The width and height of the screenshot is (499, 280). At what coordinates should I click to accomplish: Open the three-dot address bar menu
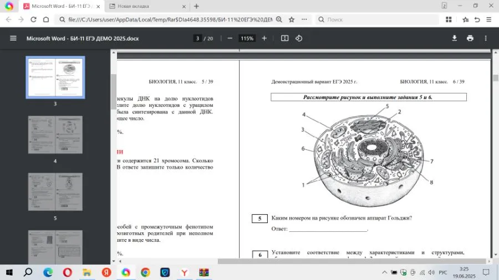[304, 20]
